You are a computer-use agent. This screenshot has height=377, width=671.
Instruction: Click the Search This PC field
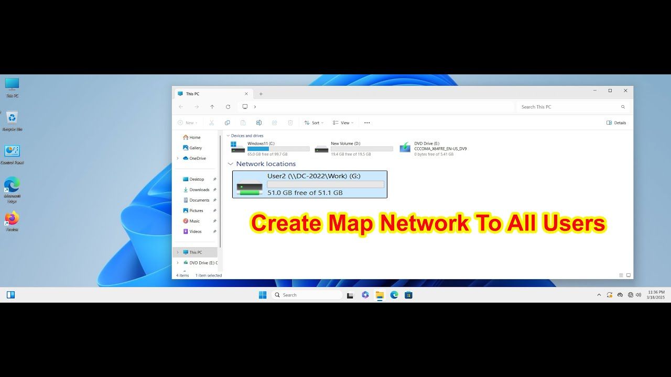click(x=572, y=107)
